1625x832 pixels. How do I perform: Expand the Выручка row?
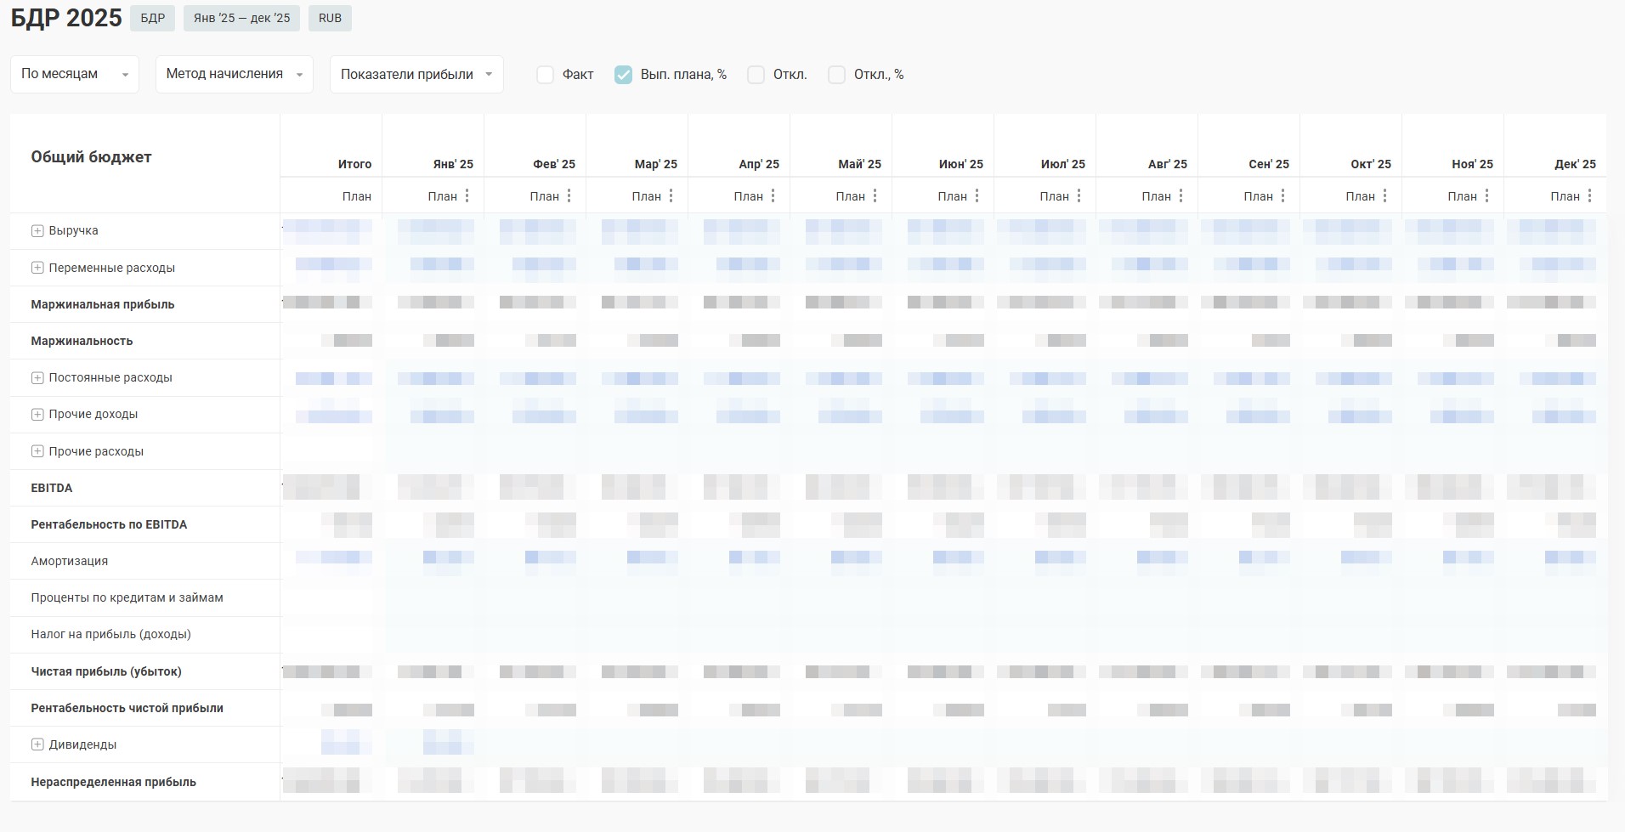[37, 231]
